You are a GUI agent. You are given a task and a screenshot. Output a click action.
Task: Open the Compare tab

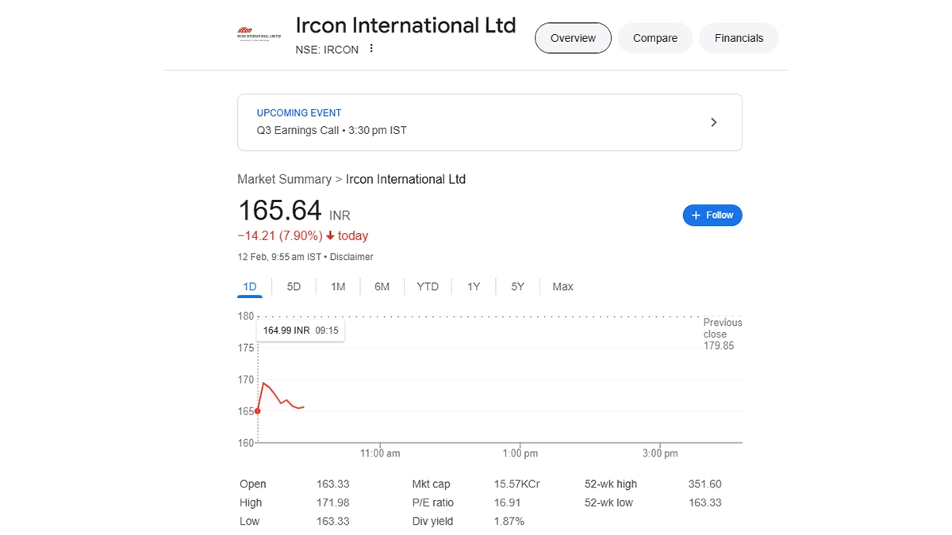coord(655,38)
